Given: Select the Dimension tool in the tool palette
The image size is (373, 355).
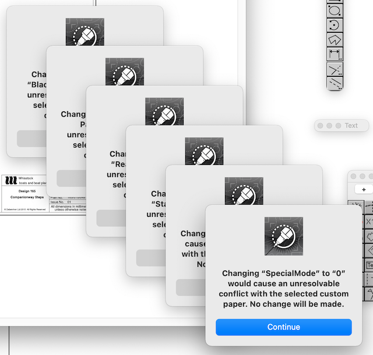Looking at the screenshot, I should (335, 54).
